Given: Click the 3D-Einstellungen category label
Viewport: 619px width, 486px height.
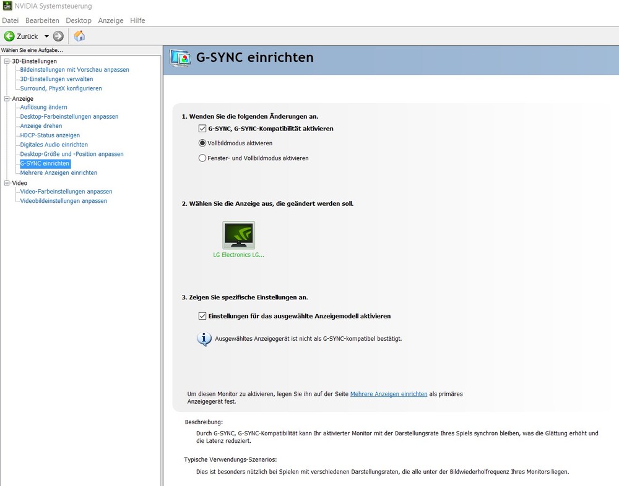Looking at the screenshot, I should pyautogui.click(x=34, y=61).
